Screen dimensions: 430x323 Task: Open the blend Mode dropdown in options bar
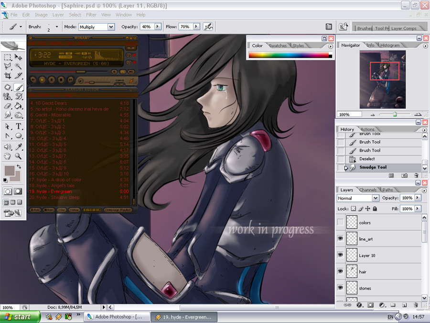click(111, 27)
